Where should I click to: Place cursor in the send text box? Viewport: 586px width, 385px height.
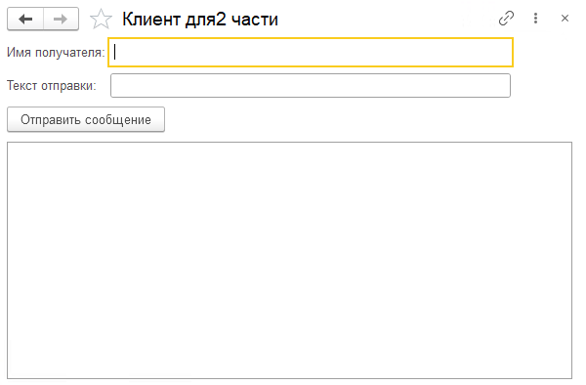311,86
